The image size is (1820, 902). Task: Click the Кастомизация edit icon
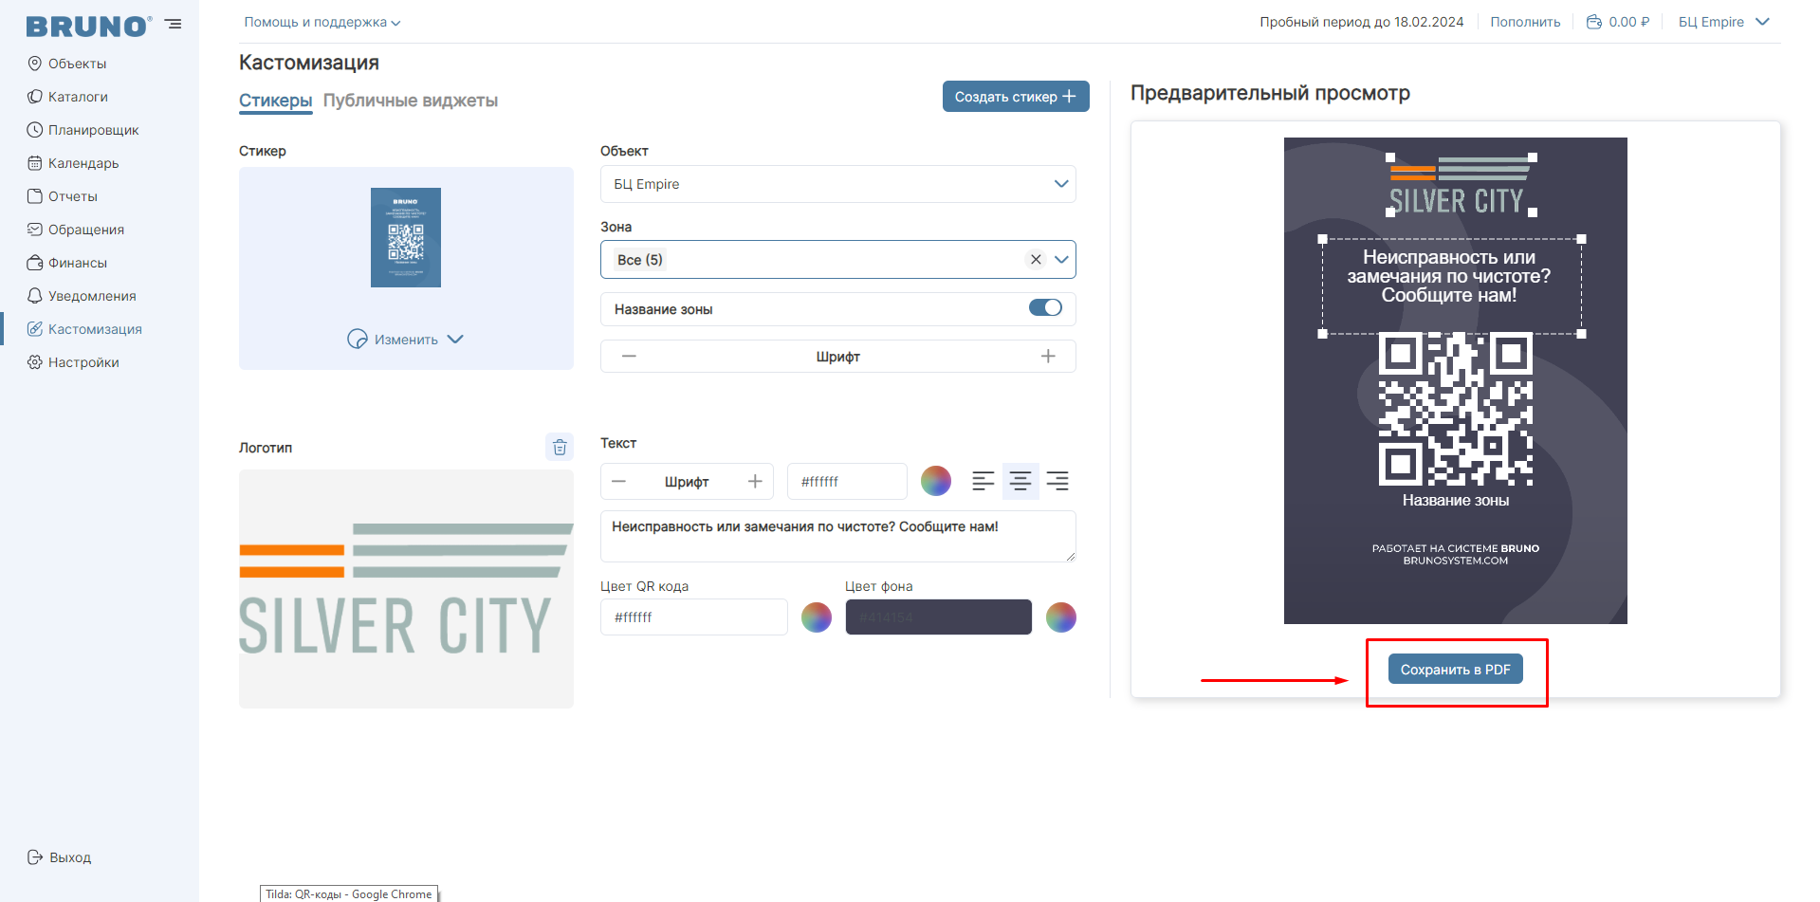(35, 329)
